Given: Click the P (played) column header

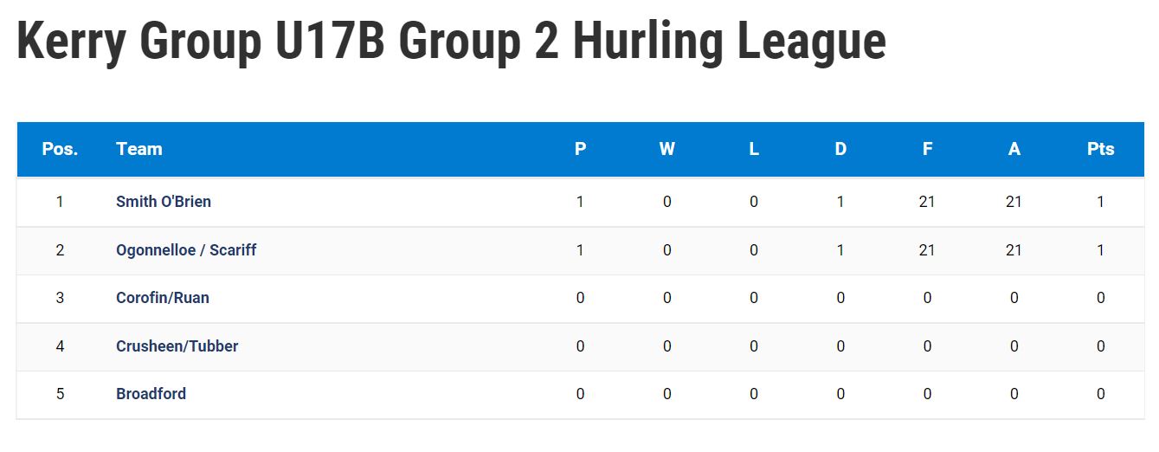Looking at the screenshot, I should click(x=580, y=149).
